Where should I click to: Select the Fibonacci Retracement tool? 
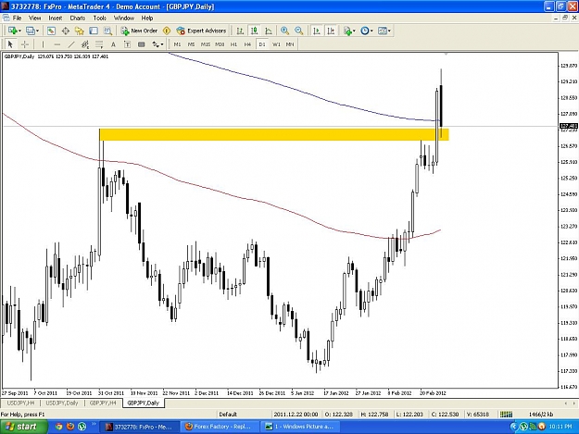[x=99, y=44]
